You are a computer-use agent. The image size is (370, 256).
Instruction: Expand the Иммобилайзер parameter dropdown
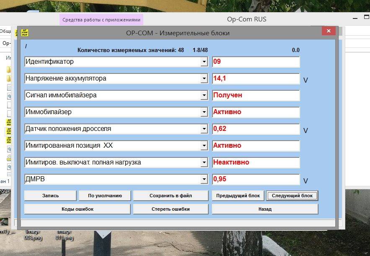point(204,112)
